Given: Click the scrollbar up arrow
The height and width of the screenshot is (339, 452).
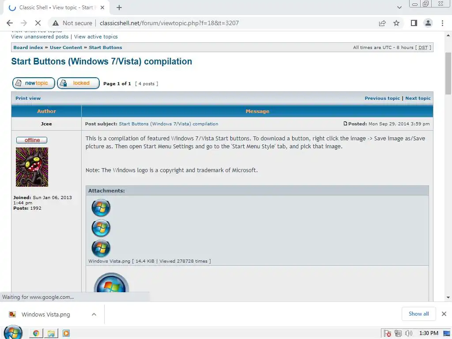Looking at the screenshot, I should (x=448, y=35).
